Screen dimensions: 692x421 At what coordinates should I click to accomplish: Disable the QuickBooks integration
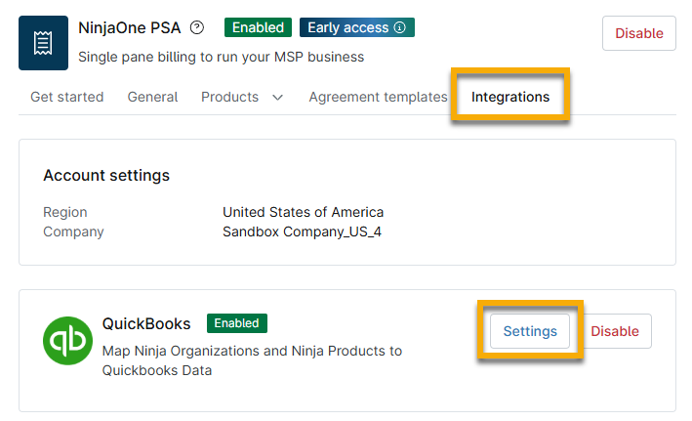(614, 331)
